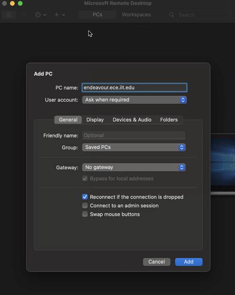Viewport: 235px width, 295px height.
Task: Click the magnifier search icon
Action: point(171,15)
